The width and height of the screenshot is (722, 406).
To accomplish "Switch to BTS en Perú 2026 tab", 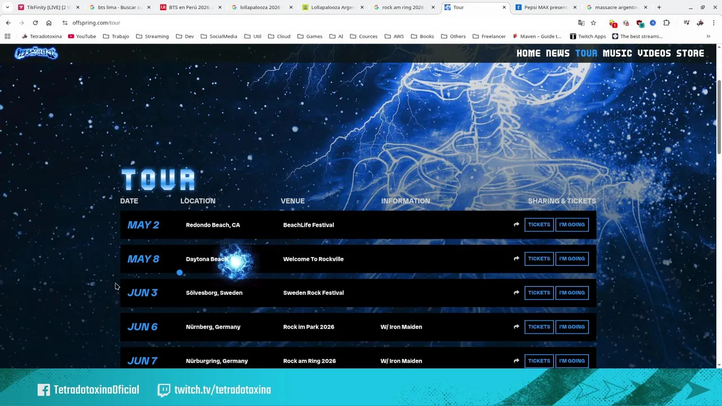I will click(191, 7).
